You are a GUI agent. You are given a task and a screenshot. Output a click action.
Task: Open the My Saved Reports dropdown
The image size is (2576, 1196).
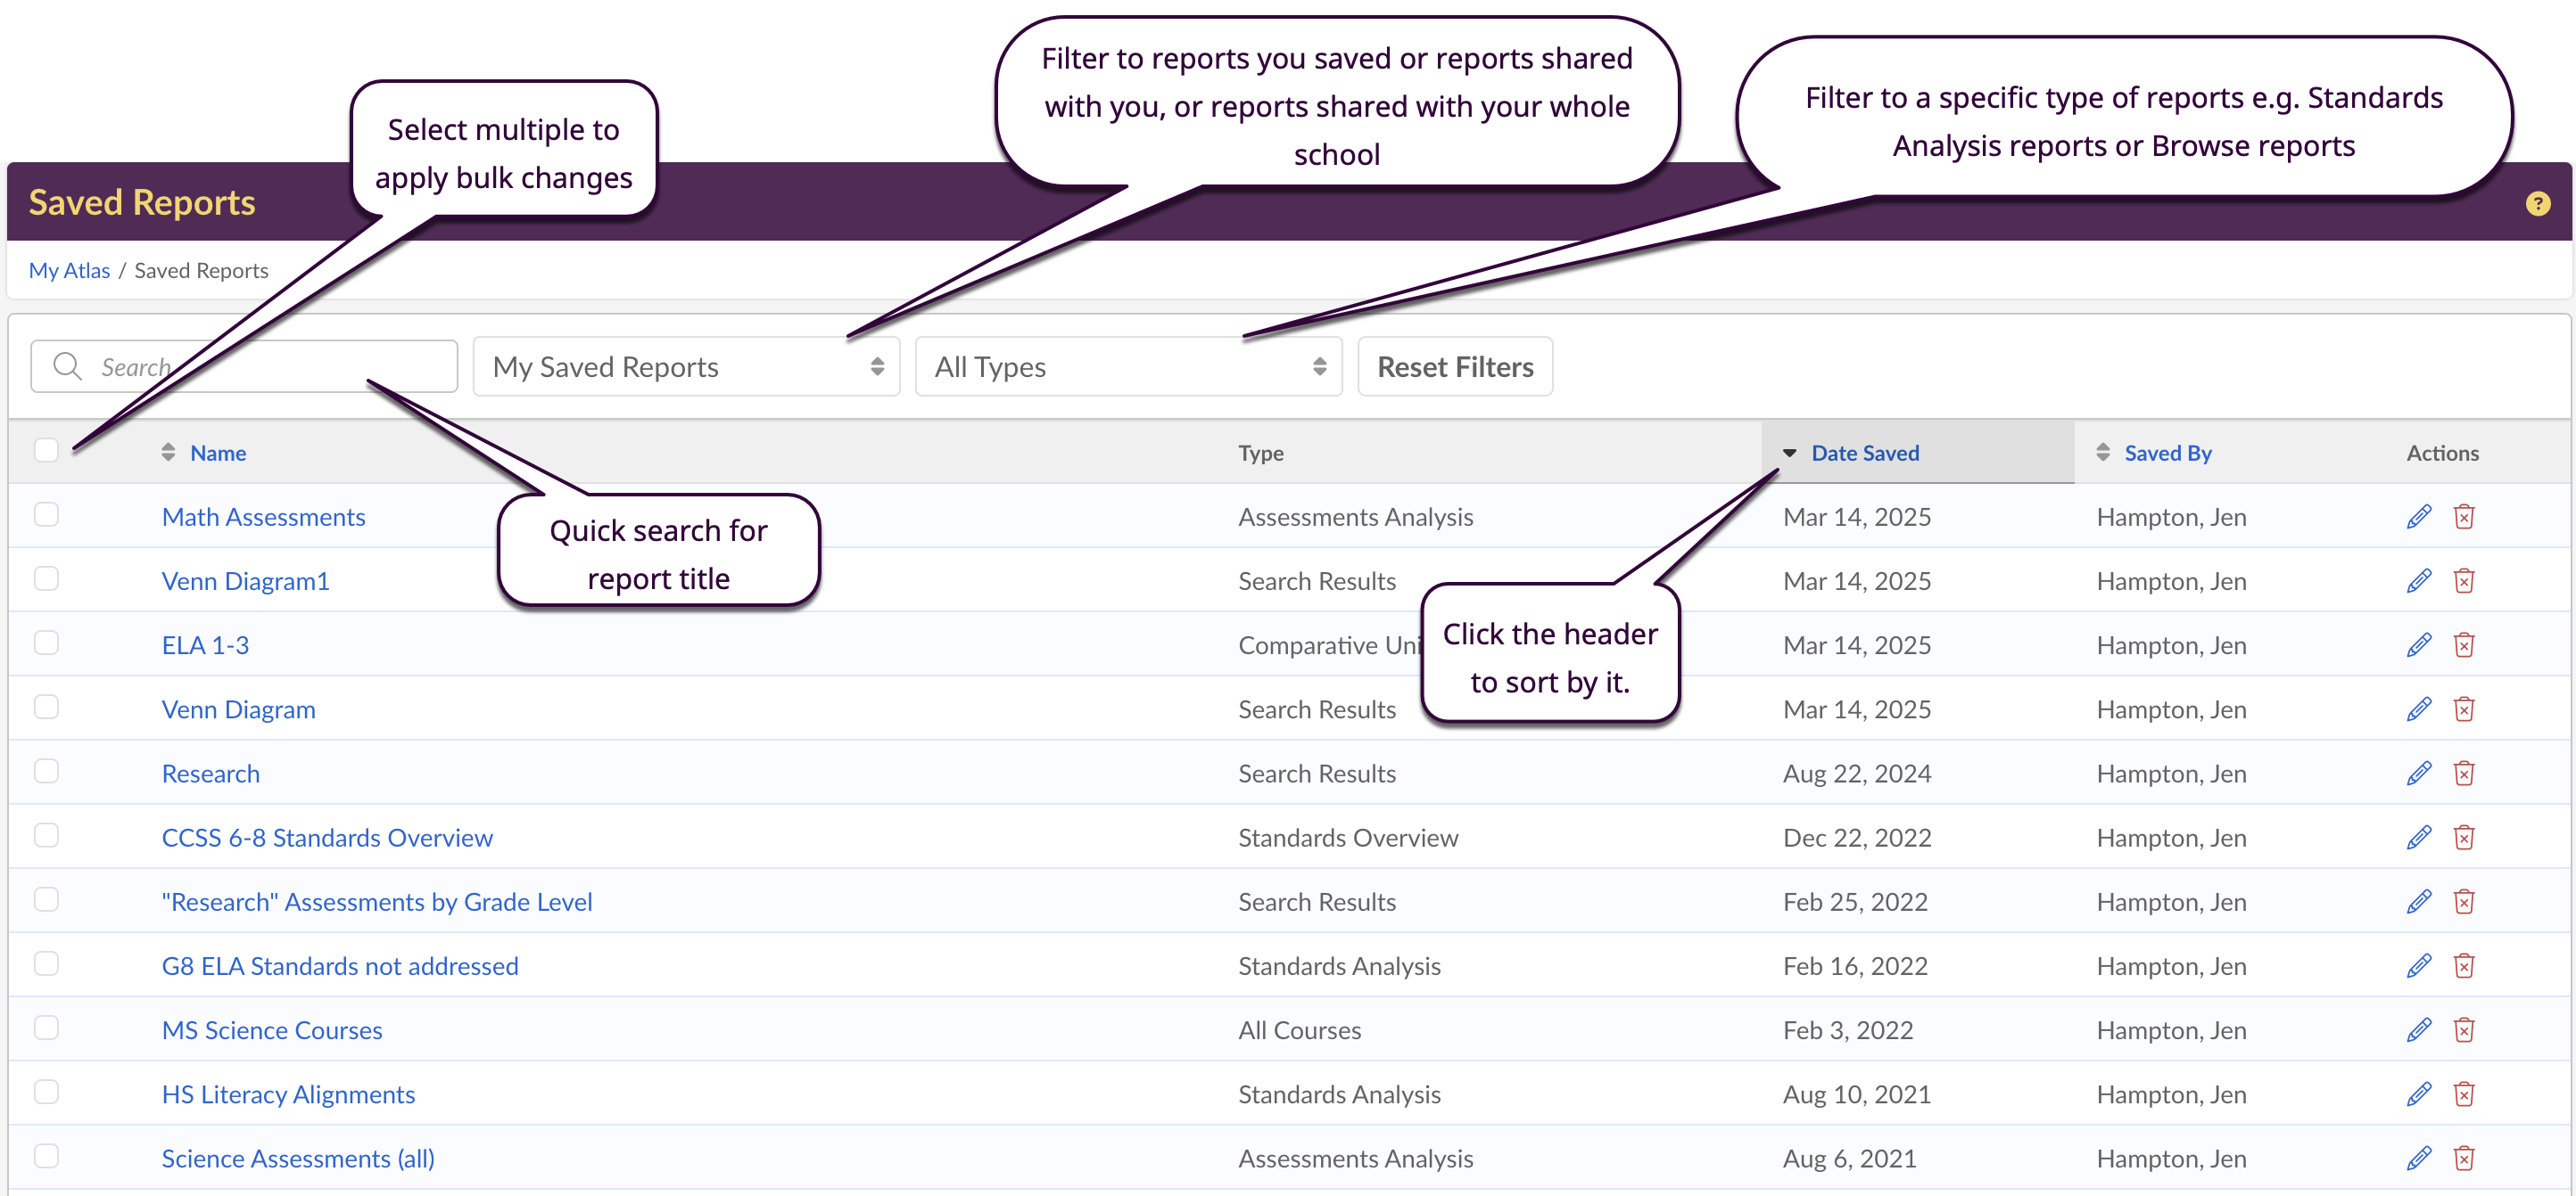pos(686,366)
